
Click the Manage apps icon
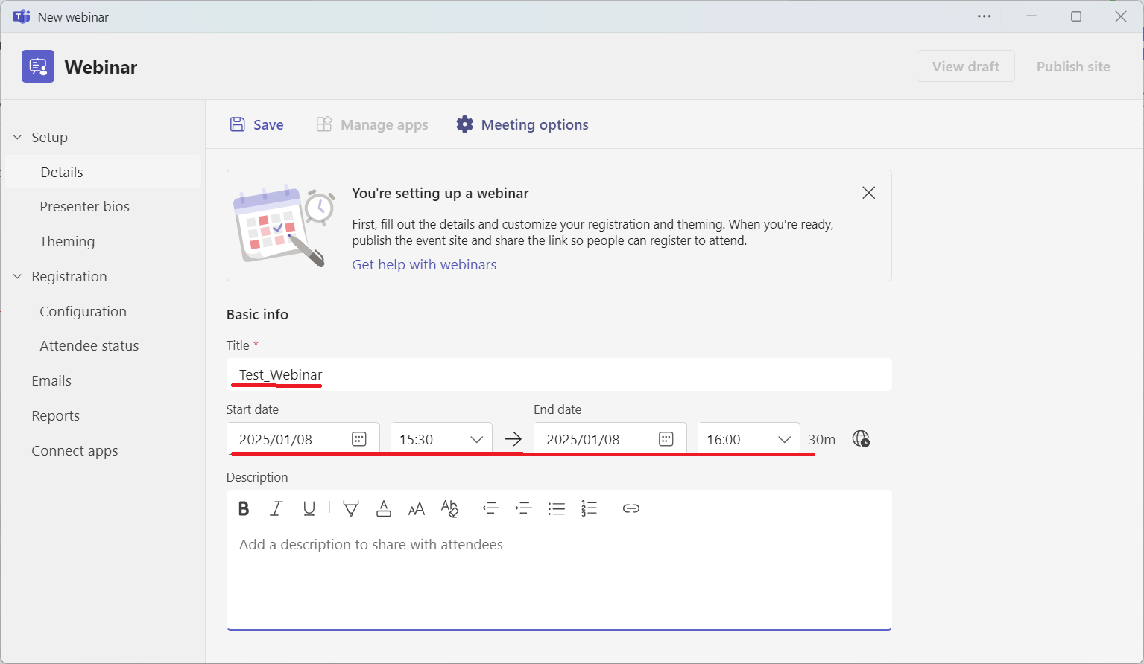click(x=324, y=124)
